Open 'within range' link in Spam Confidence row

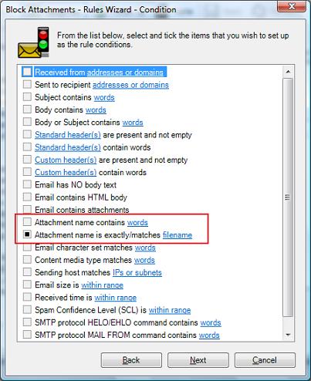[170, 310]
